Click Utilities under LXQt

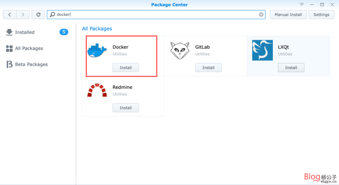click(285, 54)
